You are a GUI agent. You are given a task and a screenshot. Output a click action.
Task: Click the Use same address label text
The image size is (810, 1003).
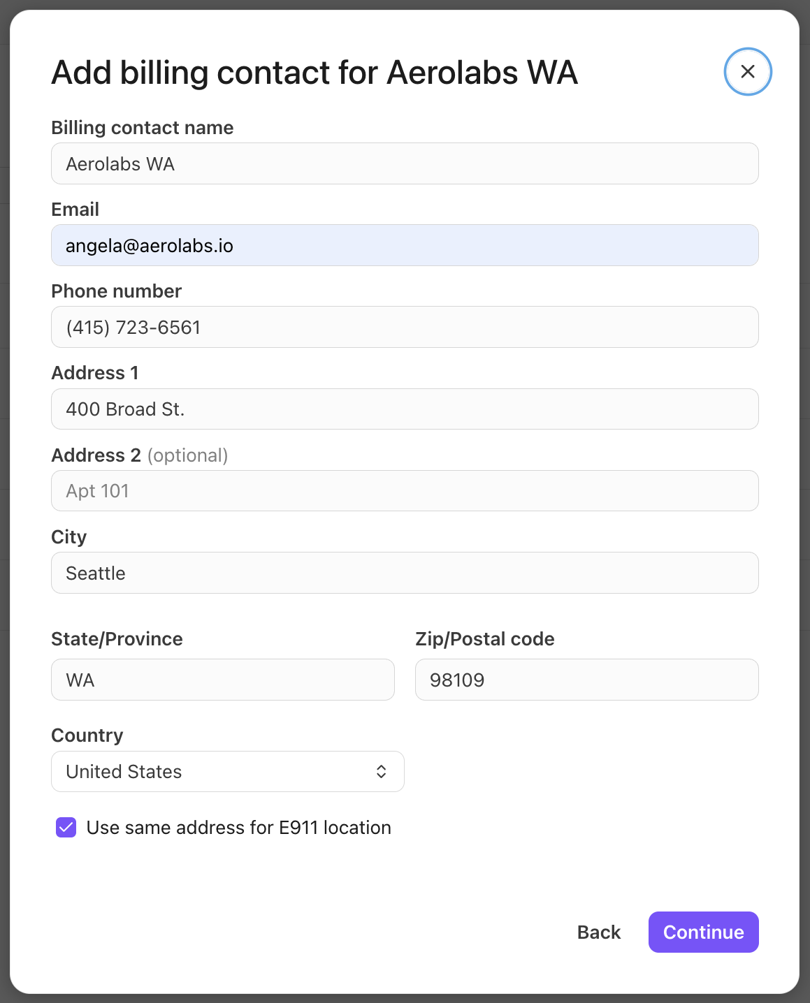[x=239, y=828]
